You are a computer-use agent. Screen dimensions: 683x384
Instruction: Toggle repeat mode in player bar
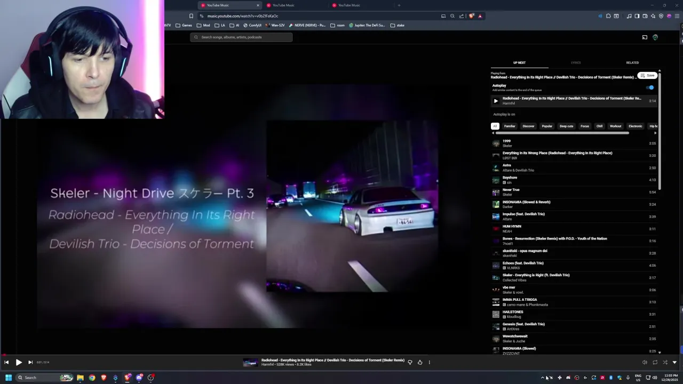655,362
